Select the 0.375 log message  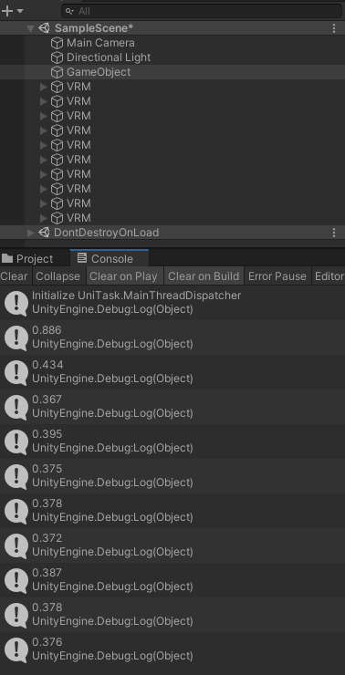coord(172,475)
